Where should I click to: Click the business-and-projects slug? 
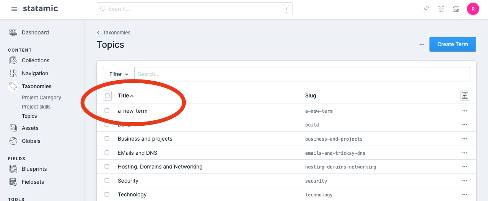coord(334,139)
